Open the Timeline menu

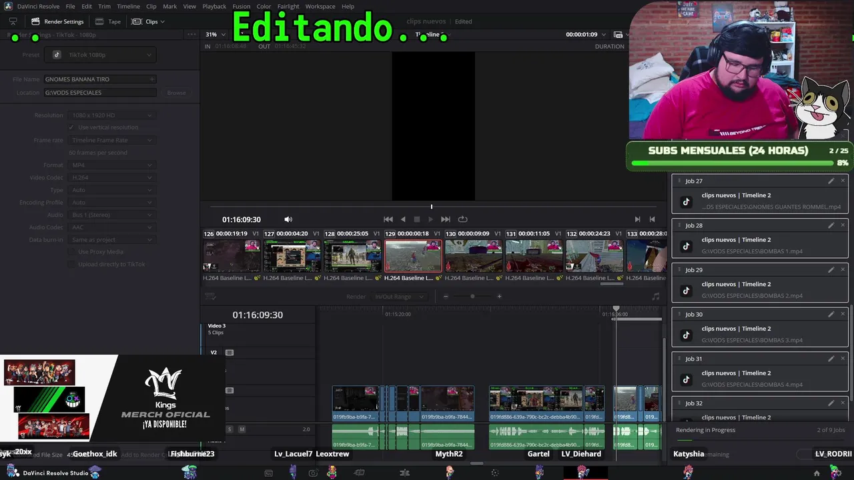128,7
